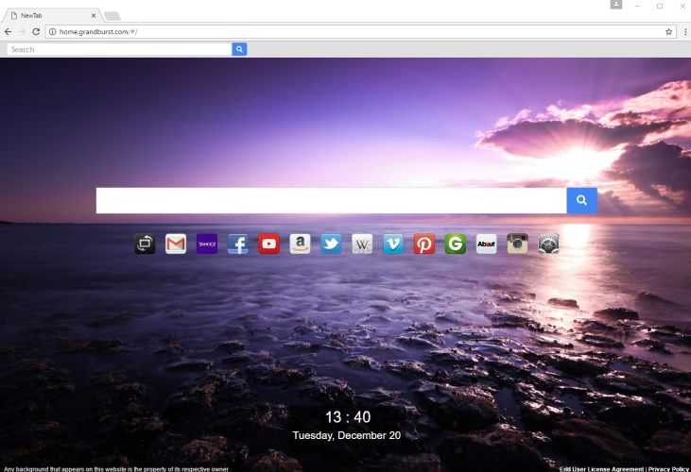Open a new tab with the tab button
Image resolution: width=691 pixels, height=472 pixels.
112,16
